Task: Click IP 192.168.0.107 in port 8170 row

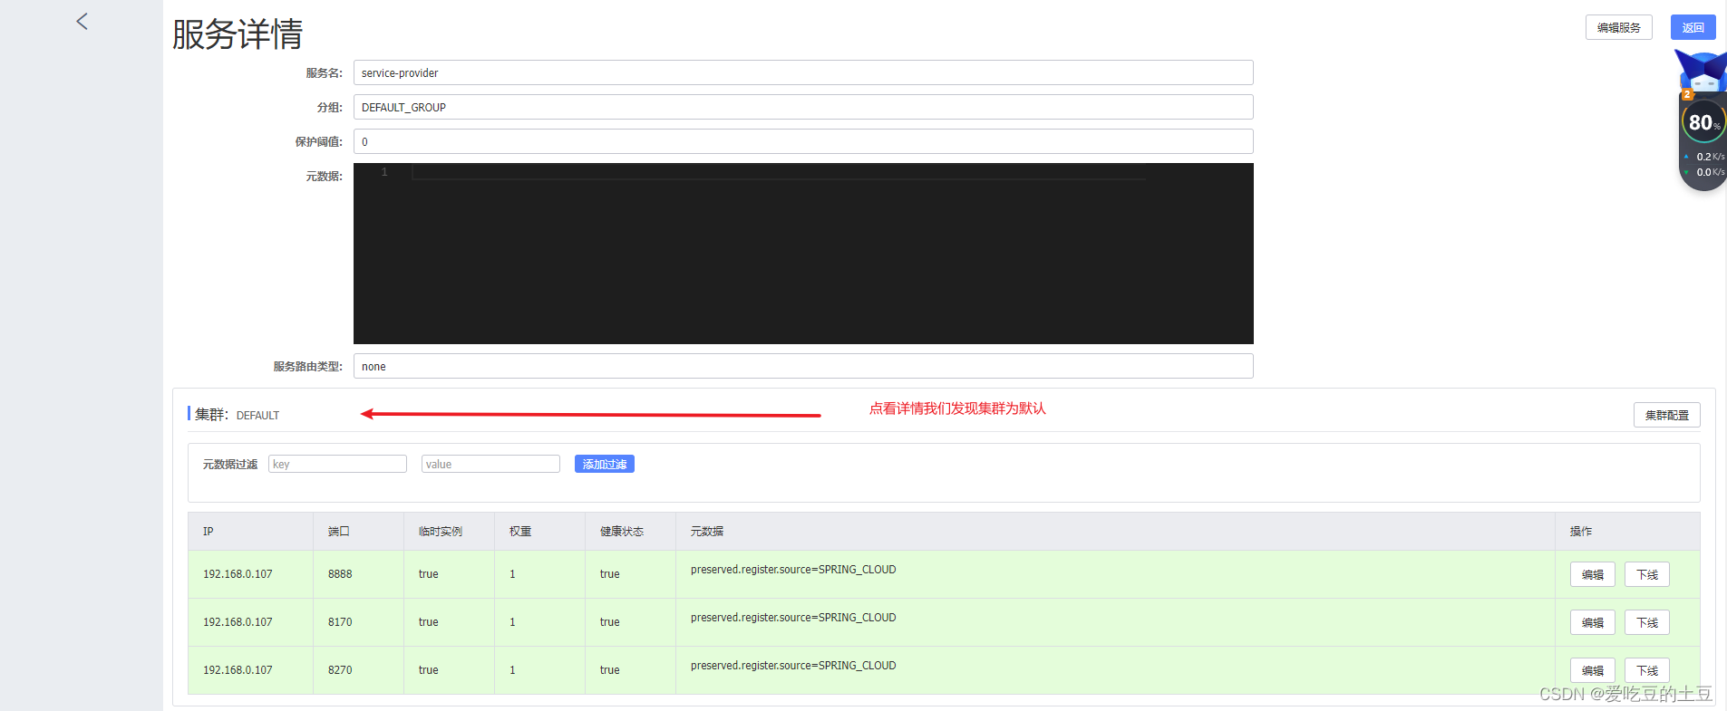Action: pos(238,622)
